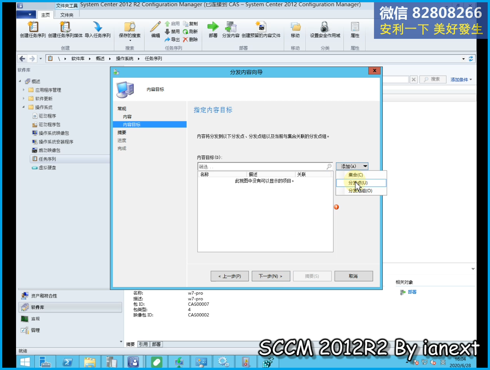The height and width of the screenshot is (370, 490).
Task: Click Enable (启用) in ribbon
Action: click(x=172, y=24)
